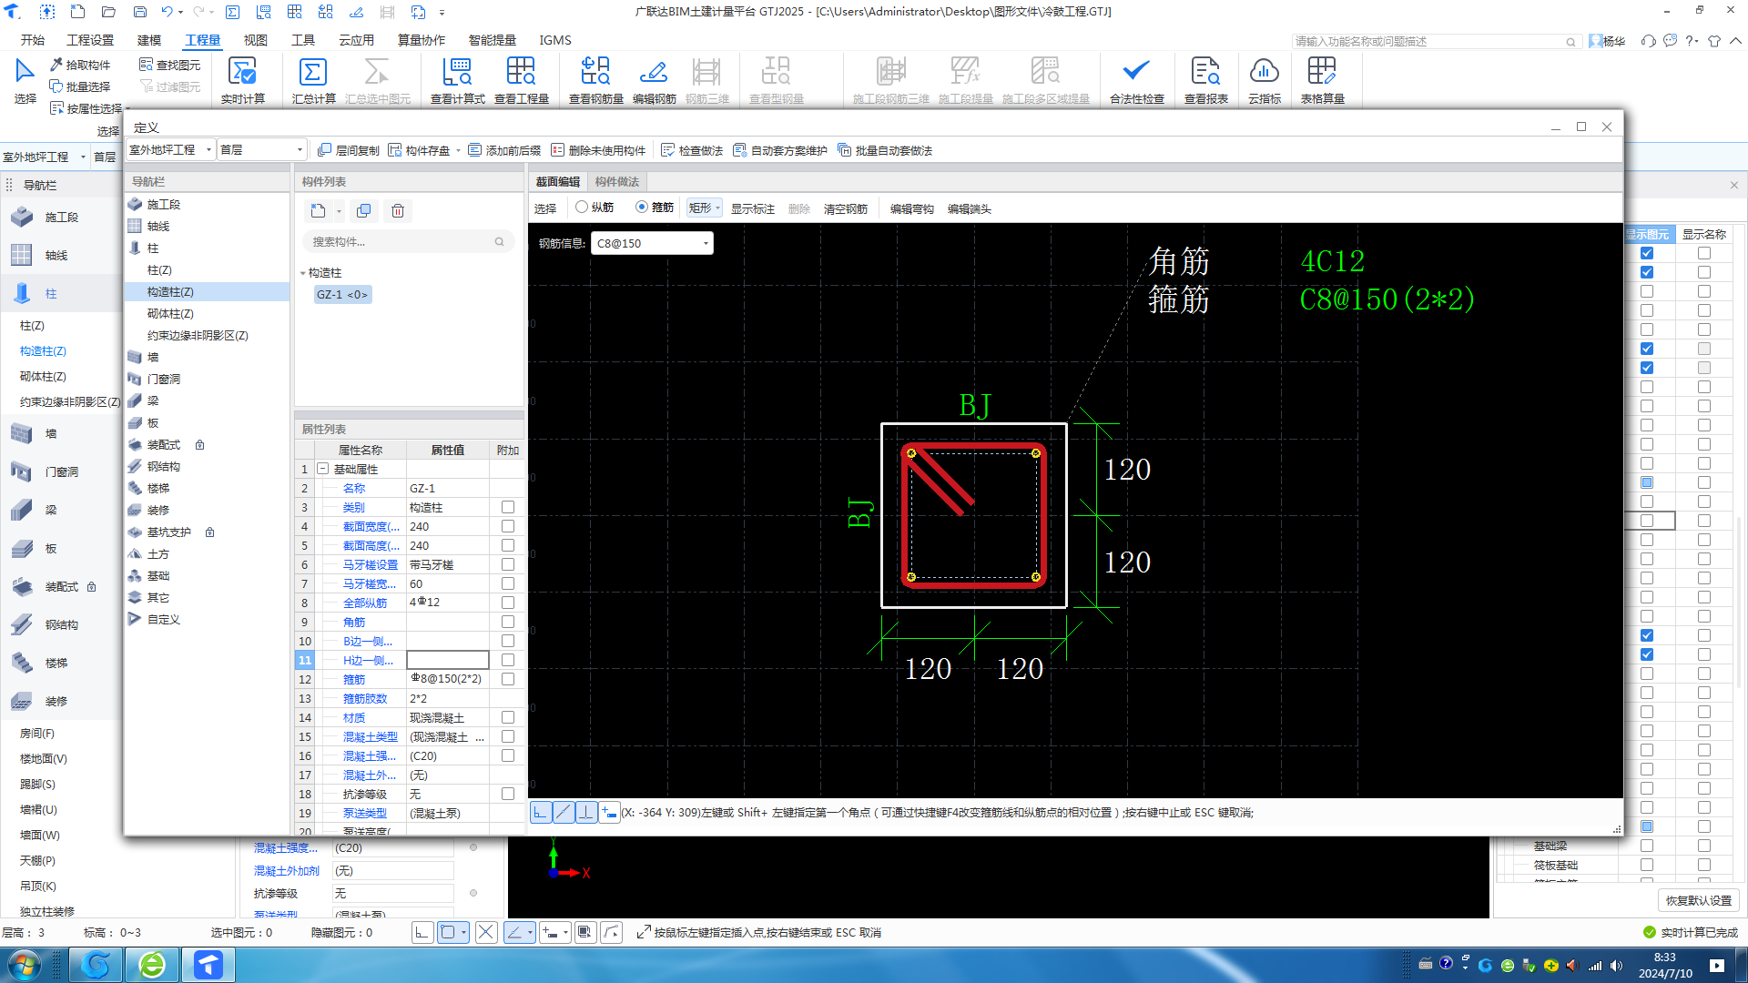The height and width of the screenshot is (983, 1748).
Task: Click copy component icon in 构件列表
Action: click(364, 211)
